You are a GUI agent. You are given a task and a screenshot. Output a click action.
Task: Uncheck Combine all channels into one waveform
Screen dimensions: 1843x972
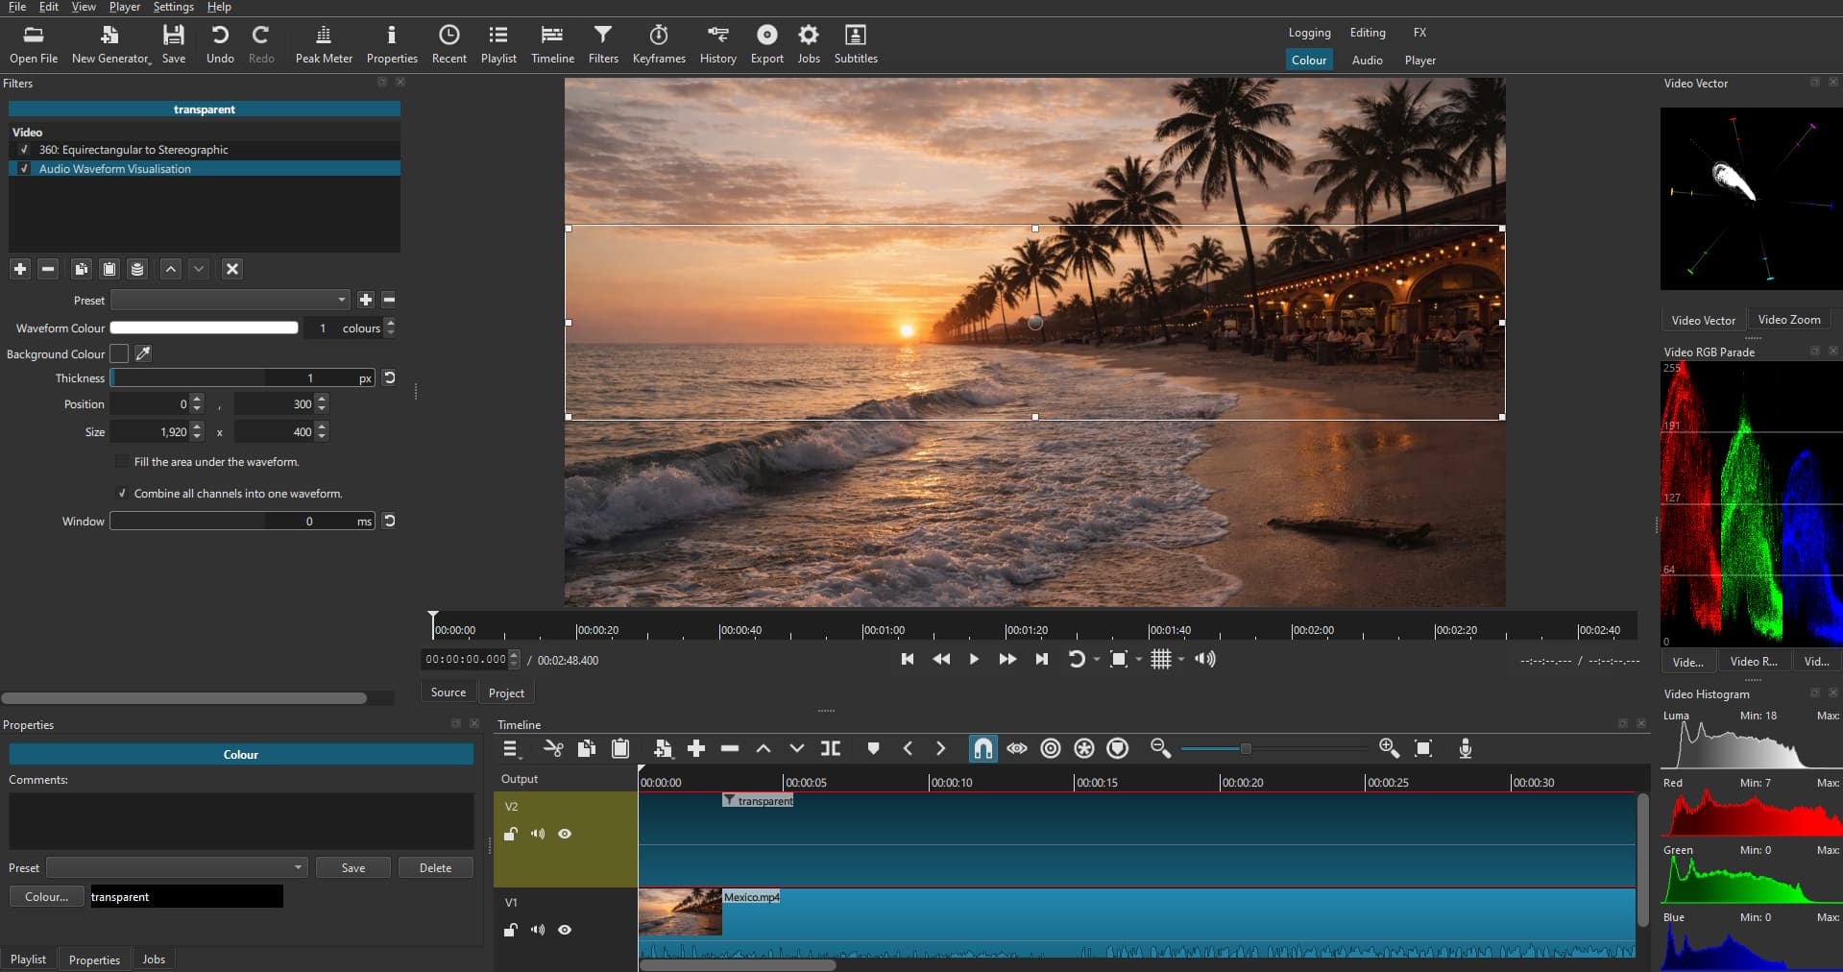click(x=122, y=494)
